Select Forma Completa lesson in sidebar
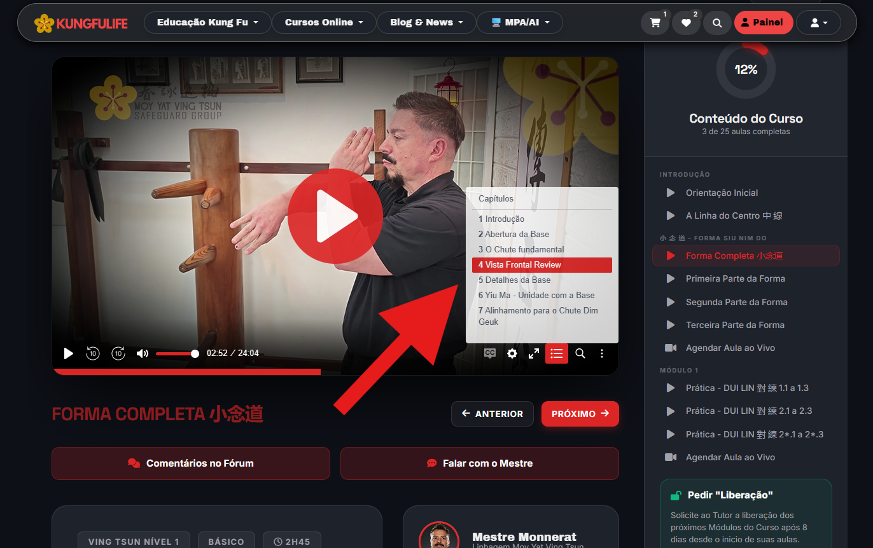 (746, 256)
